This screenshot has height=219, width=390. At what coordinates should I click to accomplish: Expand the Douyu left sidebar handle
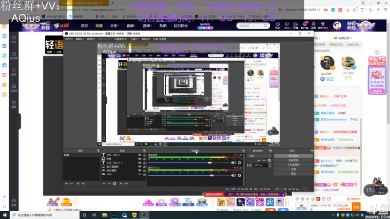tap(19, 122)
